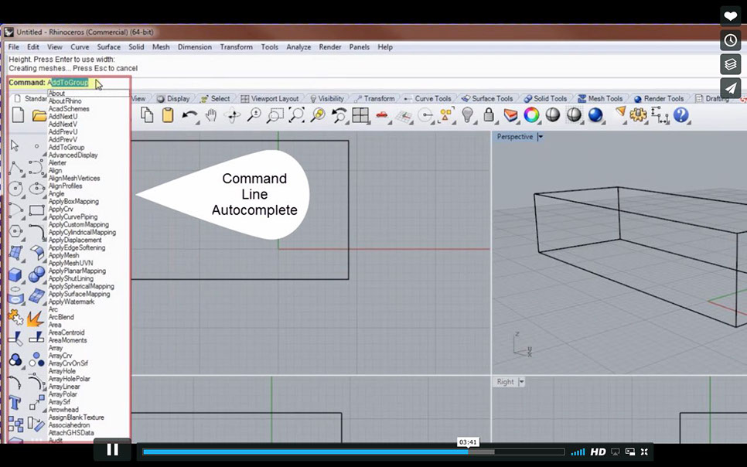The width and height of the screenshot is (747, 467).
Task: Click the Lock objects padlock icon
Action: click(x=489, y=115)
